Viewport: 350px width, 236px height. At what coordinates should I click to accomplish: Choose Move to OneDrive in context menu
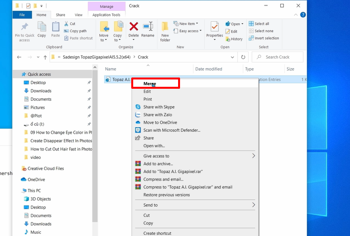[195, 122]
